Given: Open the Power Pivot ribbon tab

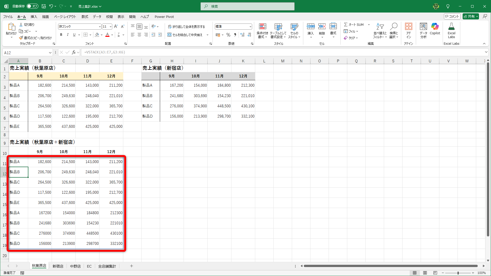Looking at the screenshot, I should (x=164, y=17).
